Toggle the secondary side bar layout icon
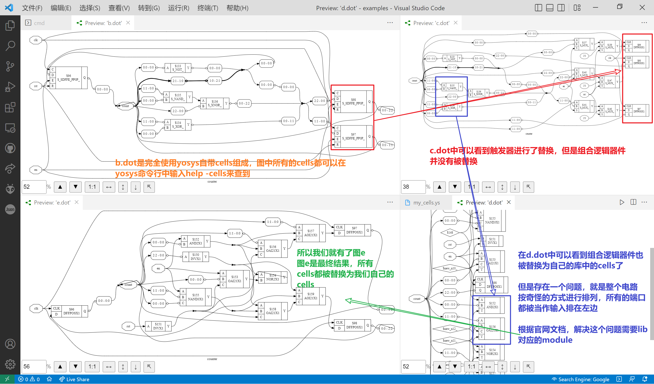The image size is (654, 384). [561, 8]
